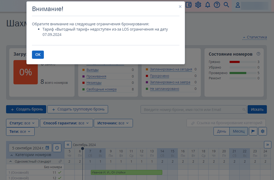Viewport: 274px width, 180px height.
Task: Switch to Месяц view
Action: pyautogui.click(x=239, y=131)
